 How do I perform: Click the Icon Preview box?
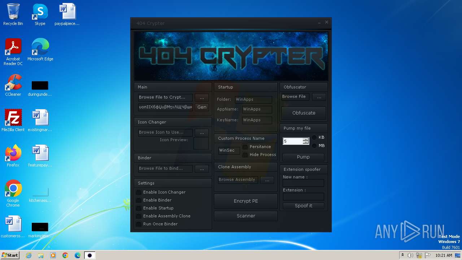pyautogui.click(x=201, y=143)
